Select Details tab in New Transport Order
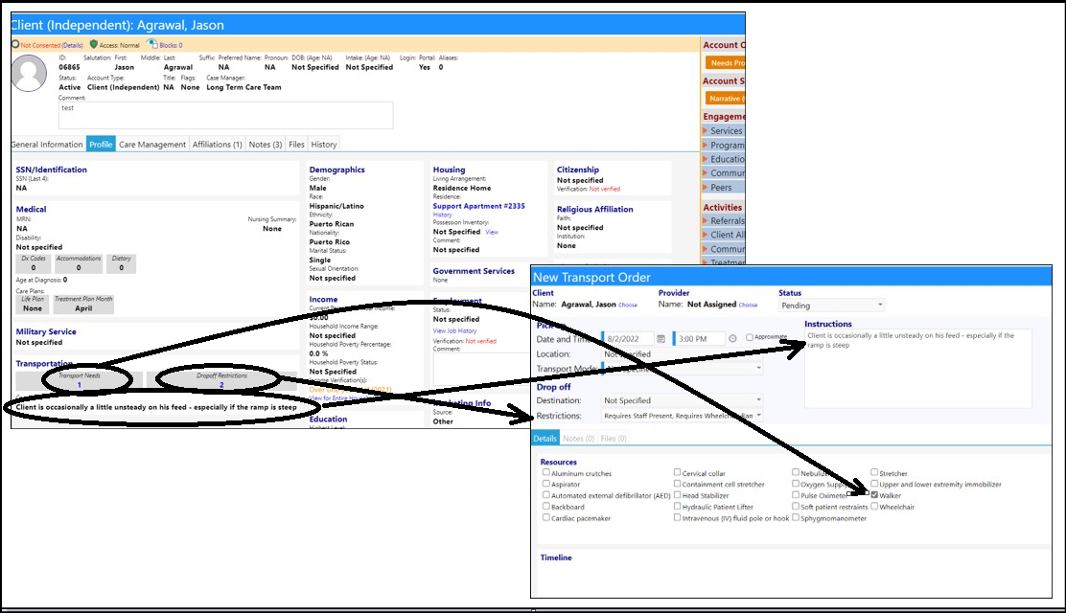 pyautogui.click(x=545, y=439)
